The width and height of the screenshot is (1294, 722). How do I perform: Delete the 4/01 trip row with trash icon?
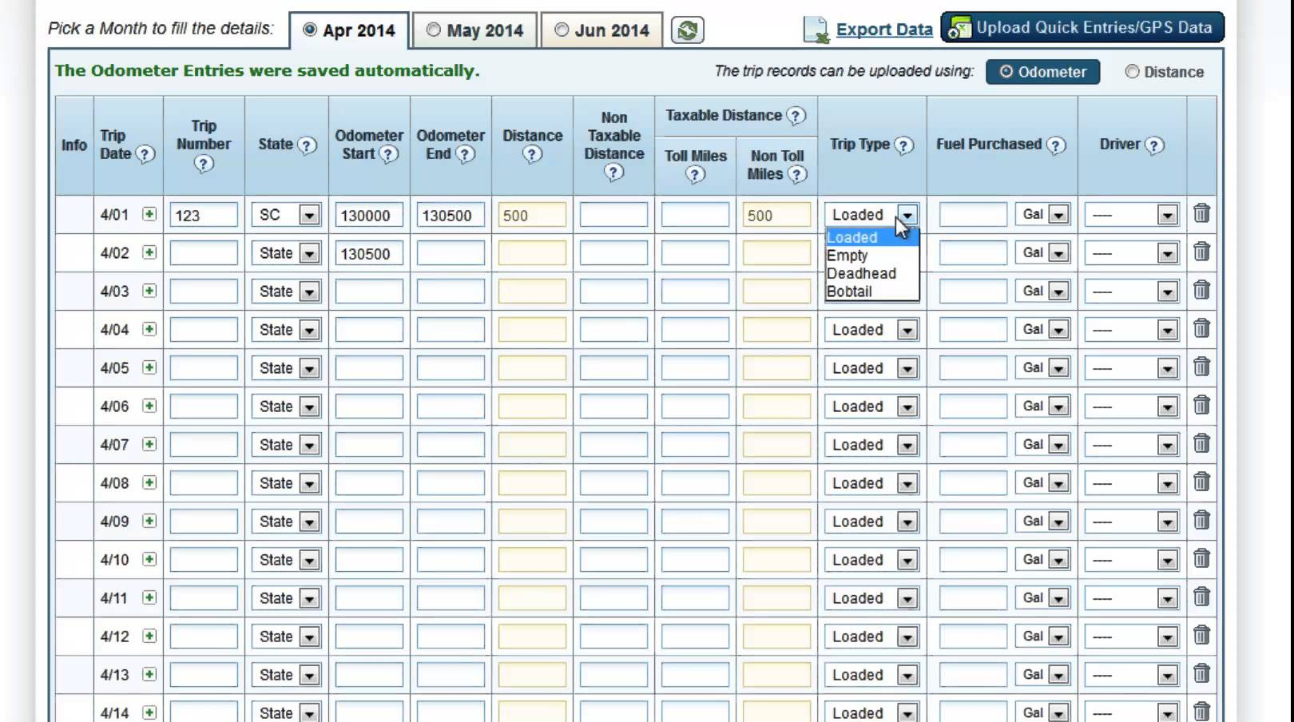click(1201, 214)
